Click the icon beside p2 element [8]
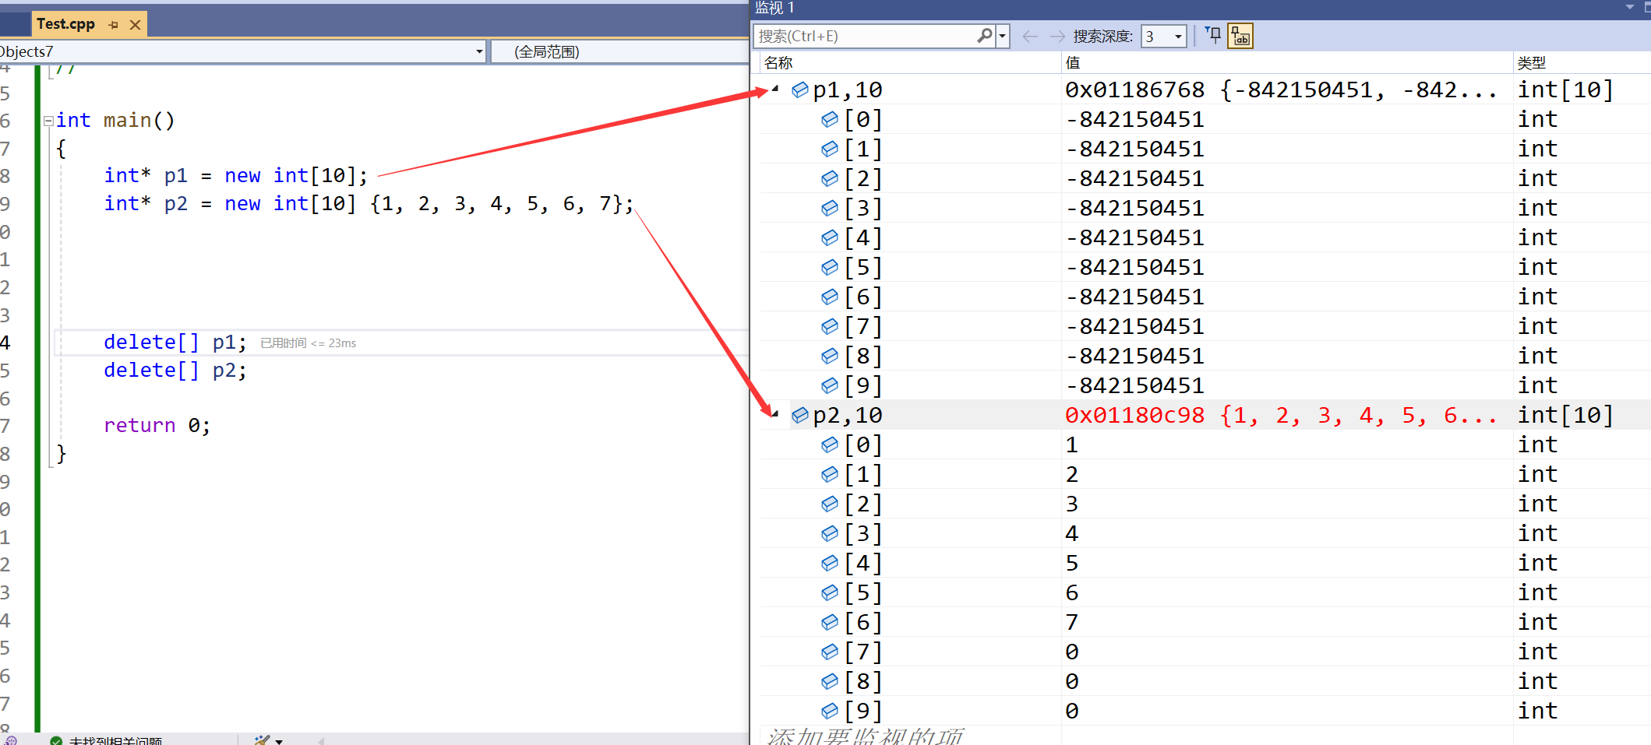 (x=830, y=682)
